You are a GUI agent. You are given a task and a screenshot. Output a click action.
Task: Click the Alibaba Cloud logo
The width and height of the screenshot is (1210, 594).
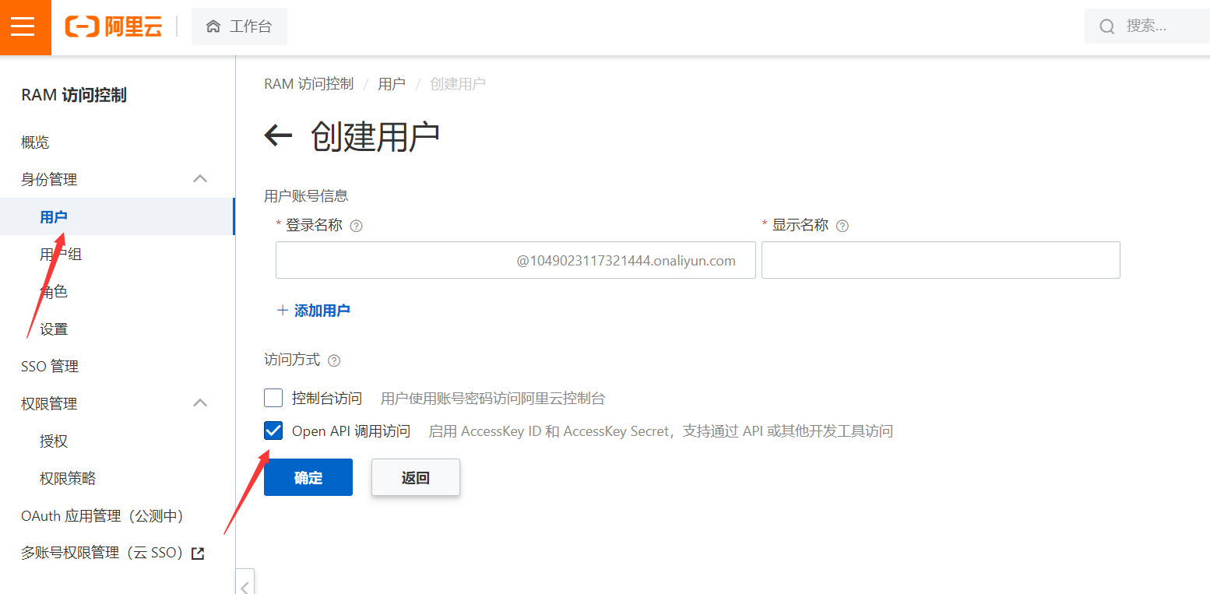[114, 26]
